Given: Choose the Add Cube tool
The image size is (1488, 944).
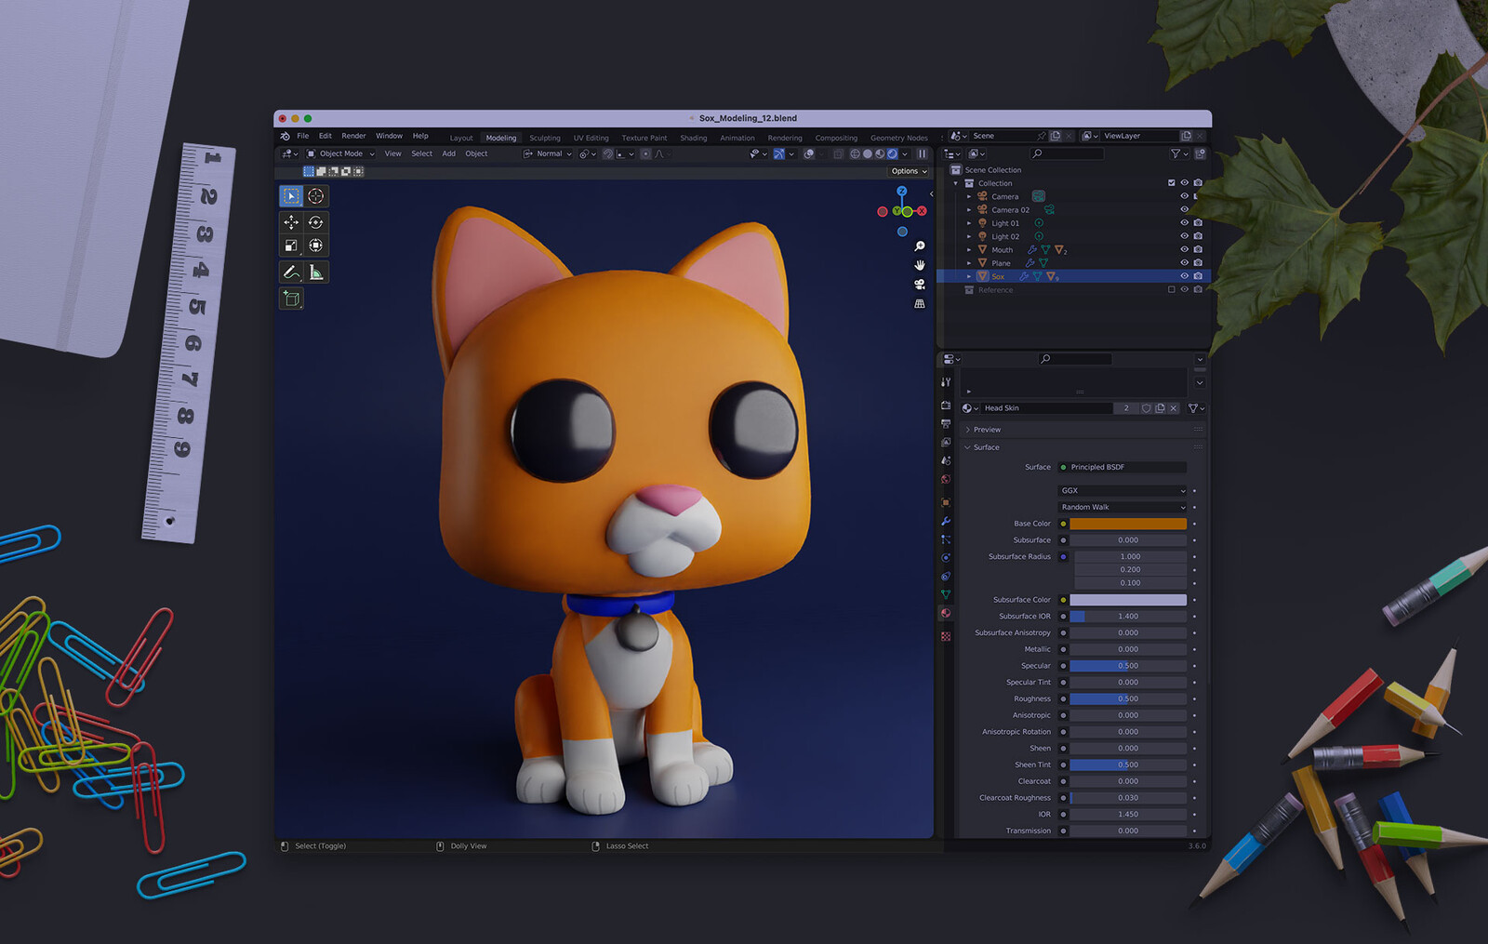Looking at the screenshot, I should click(291, 299).
